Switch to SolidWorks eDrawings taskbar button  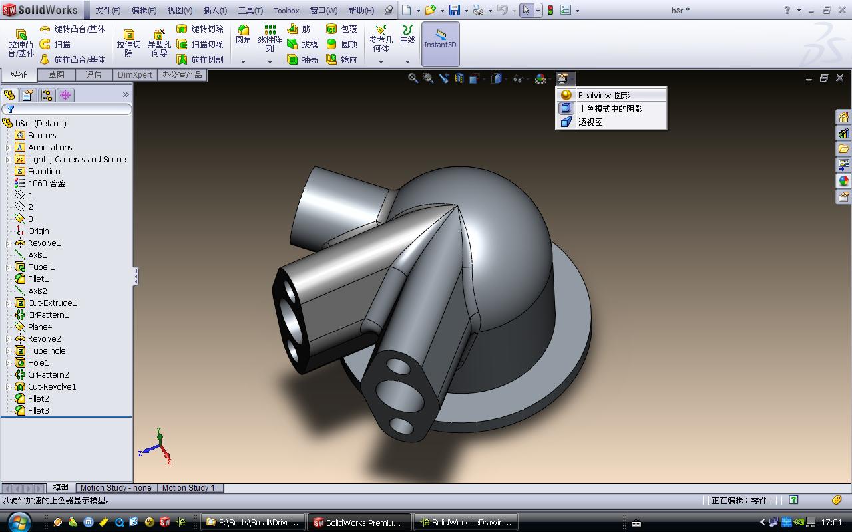(x=466, y=522)
